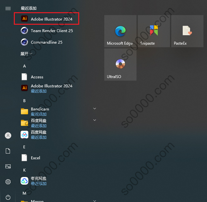Open Documents from sidebar icon
Image resolution: width=207 pixels, height=202 pixels.
coord(8,151)
